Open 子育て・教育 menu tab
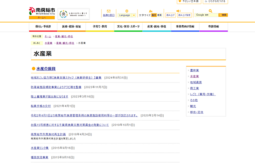The width and height of the screenshot is (255, 163). 100,27
